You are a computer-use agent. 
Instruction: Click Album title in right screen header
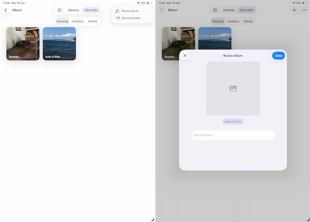pos(173,10)
